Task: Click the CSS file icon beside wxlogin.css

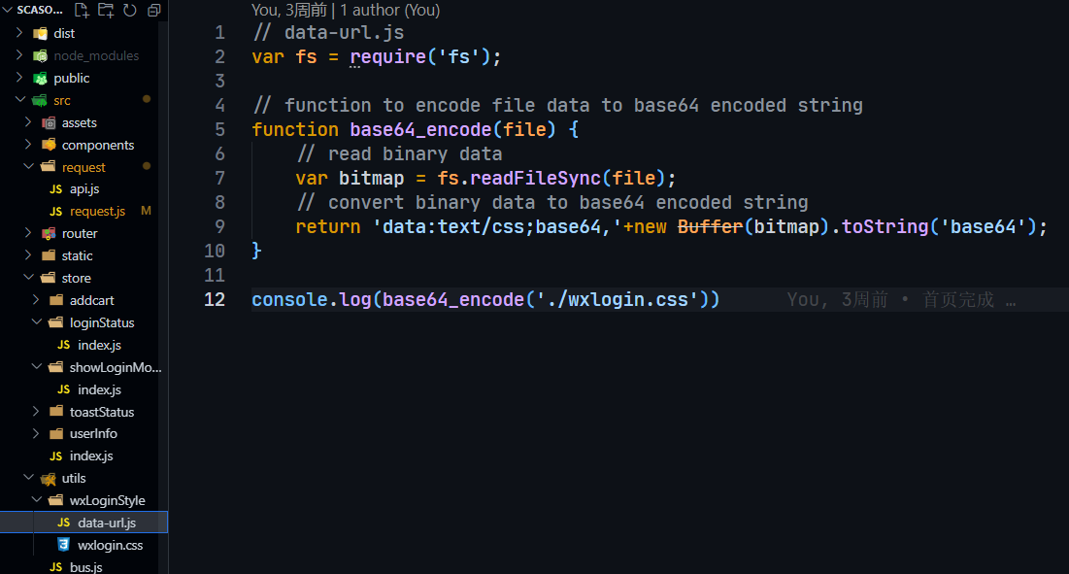Action: pos(63,545)
